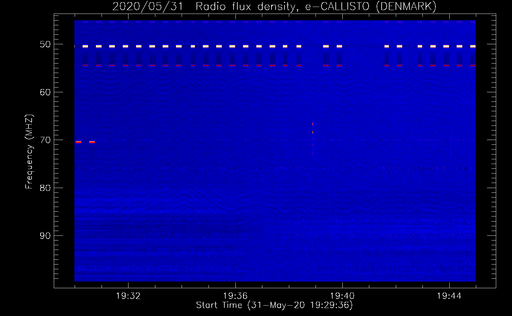Click the 60 tick label on frequency axis
The width and height of the screenshot is (512, 316).
click(45, 92)
